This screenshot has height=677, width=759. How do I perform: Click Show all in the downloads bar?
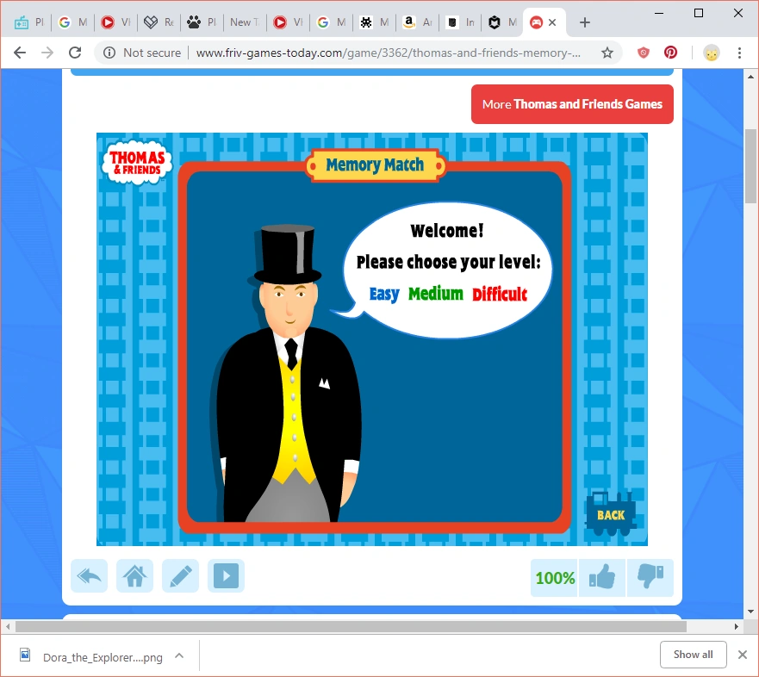[x=693, y=655]
